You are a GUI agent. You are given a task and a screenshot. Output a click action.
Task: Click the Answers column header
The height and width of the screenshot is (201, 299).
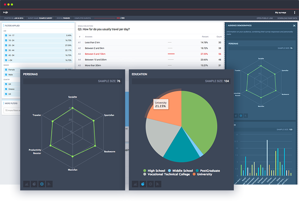[x=89, y=37]
